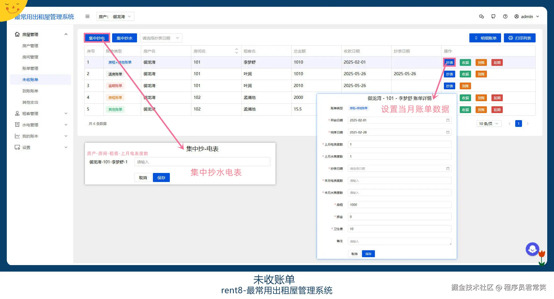Expand the 租客管理 menu chevron
Viewport: 554px width, 299px height.
coord(66,113)
